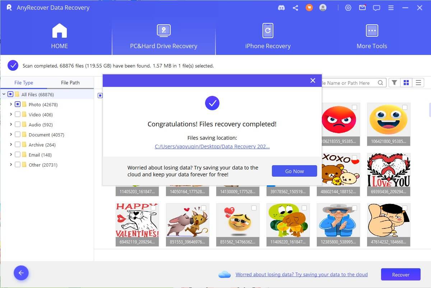
Task: Click the Go Now button
Action: (294, 171)
